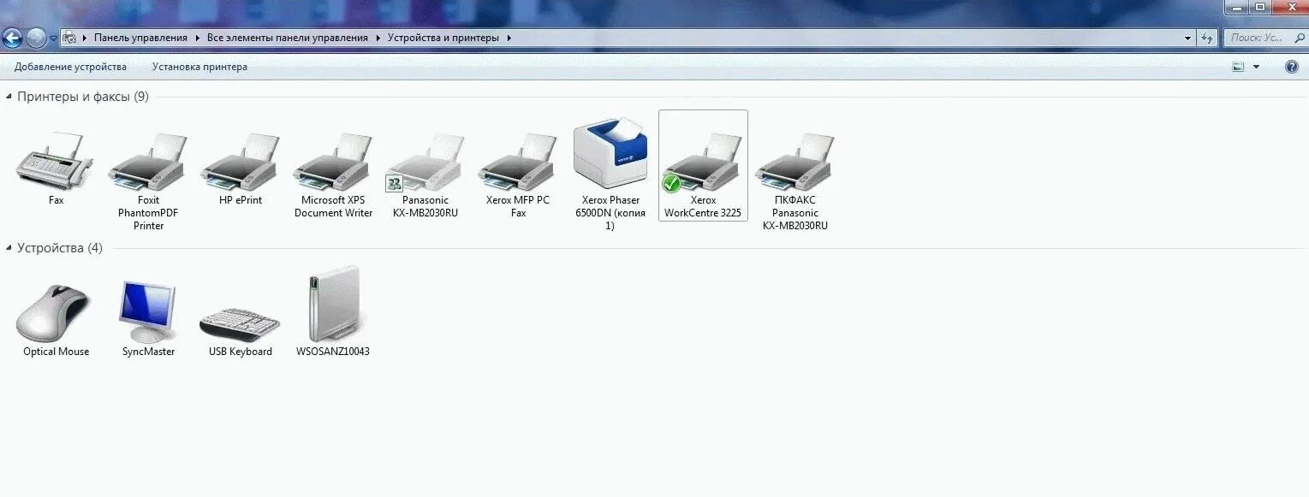Select the SyncMaster monitor device

148,312
